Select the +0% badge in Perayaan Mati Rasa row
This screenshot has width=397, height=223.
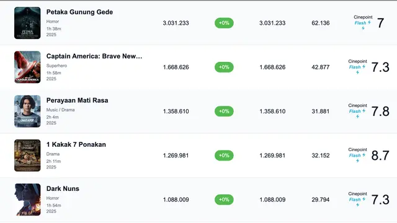tap(224, 111)
